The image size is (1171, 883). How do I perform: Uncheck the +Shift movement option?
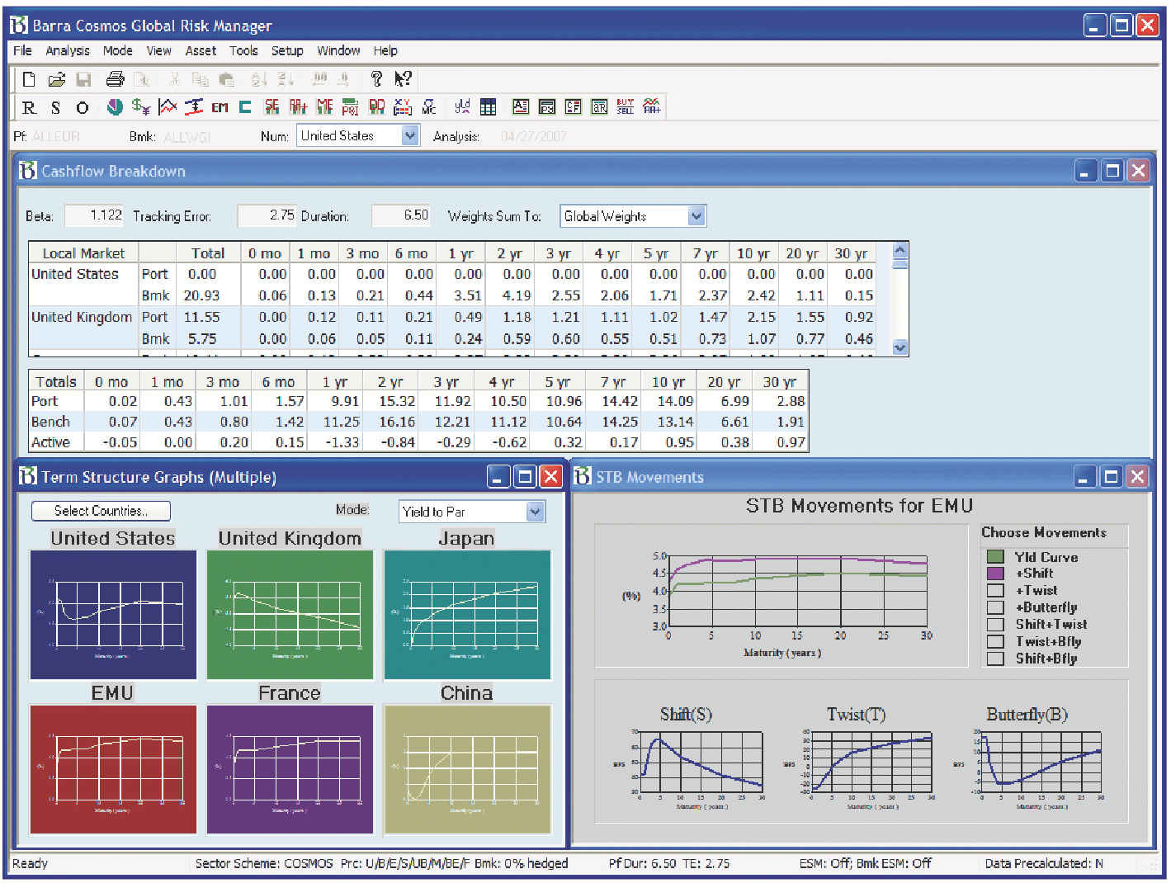click(x=994, y=573)
